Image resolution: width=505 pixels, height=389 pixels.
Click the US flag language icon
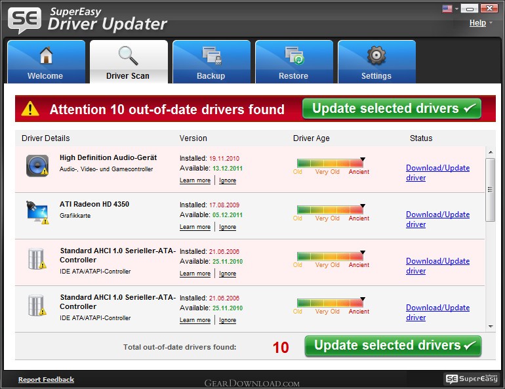[447, 9]
